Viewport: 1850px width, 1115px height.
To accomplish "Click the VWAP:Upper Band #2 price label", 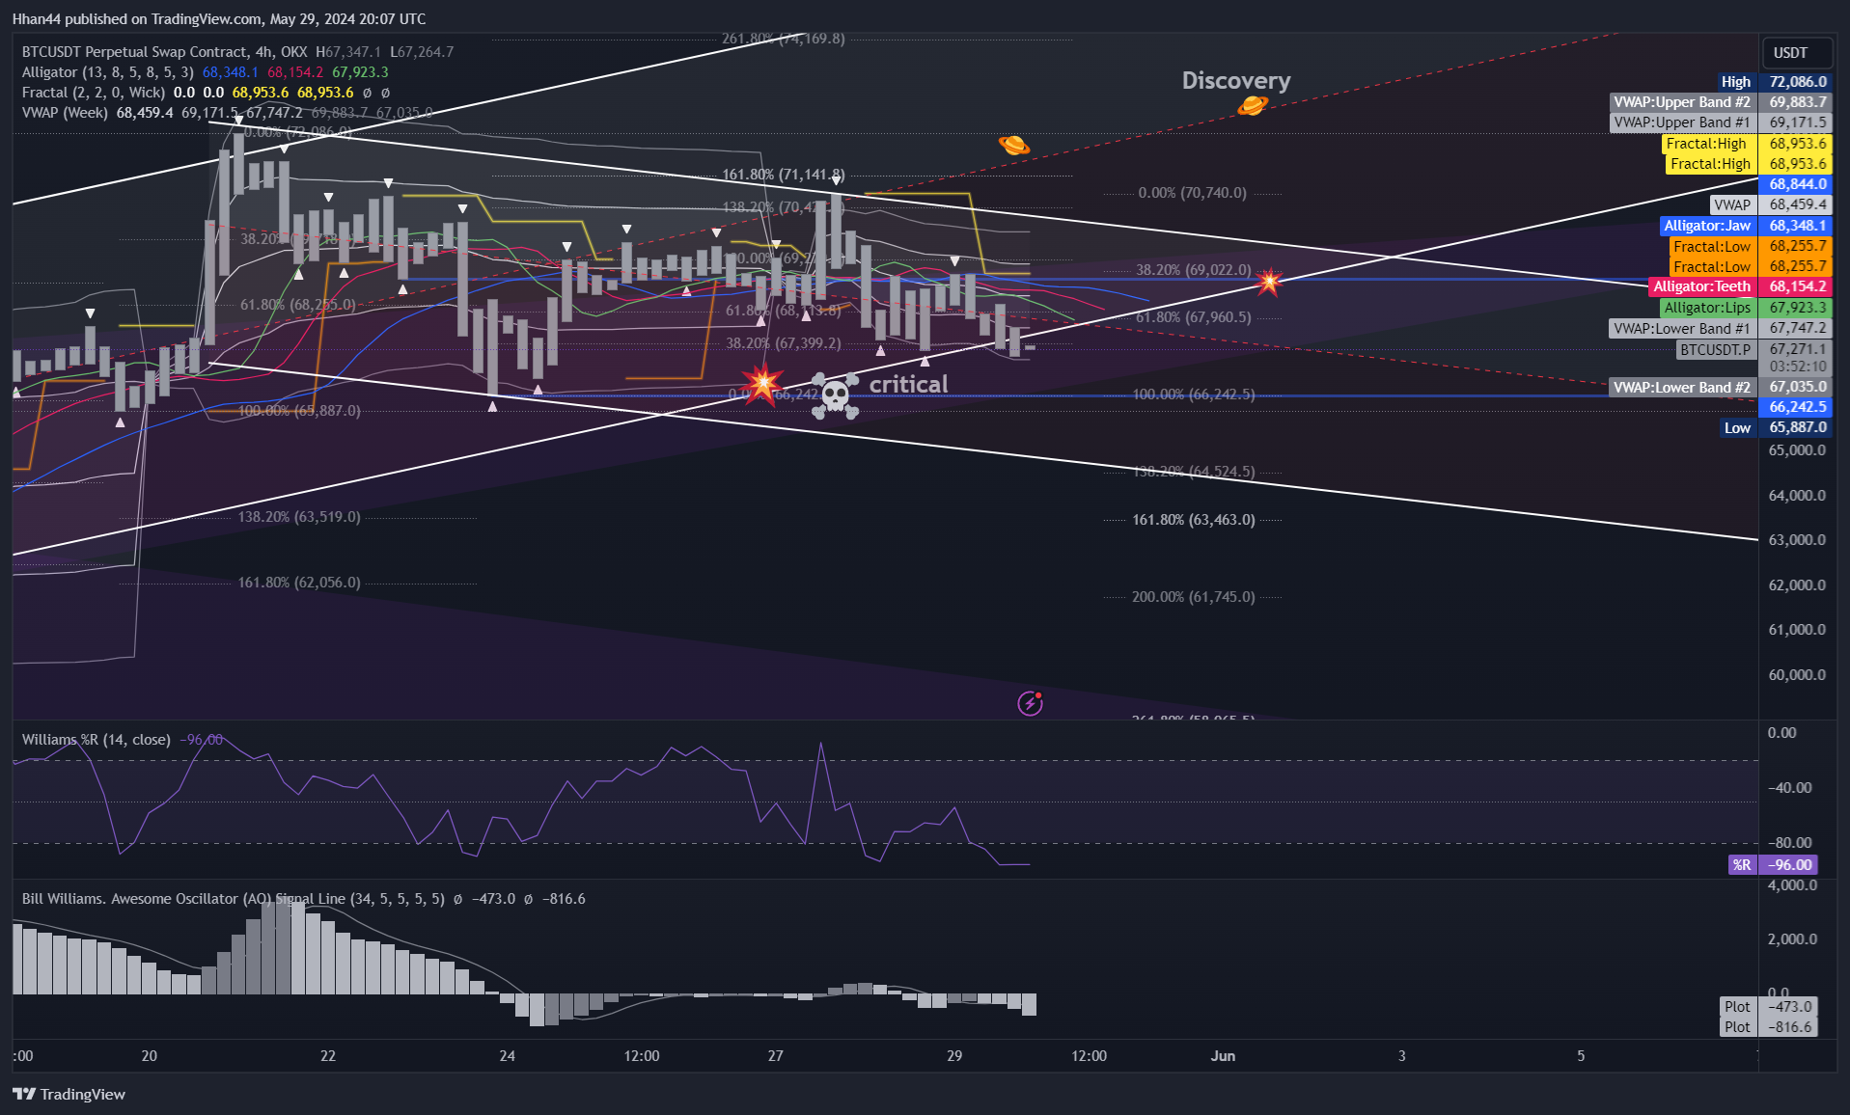I will pos(1721,102).
